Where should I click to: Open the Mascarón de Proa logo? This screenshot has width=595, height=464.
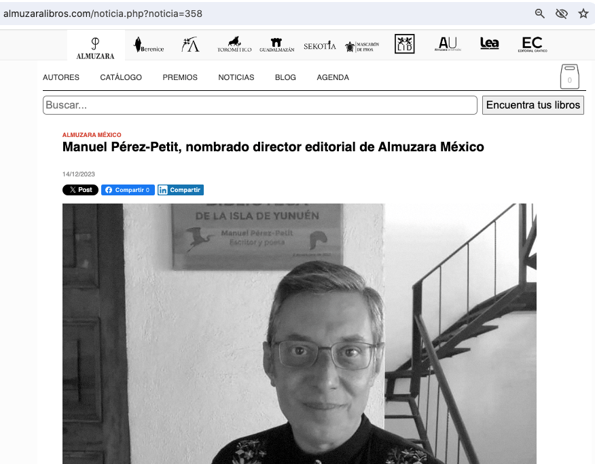362,46
